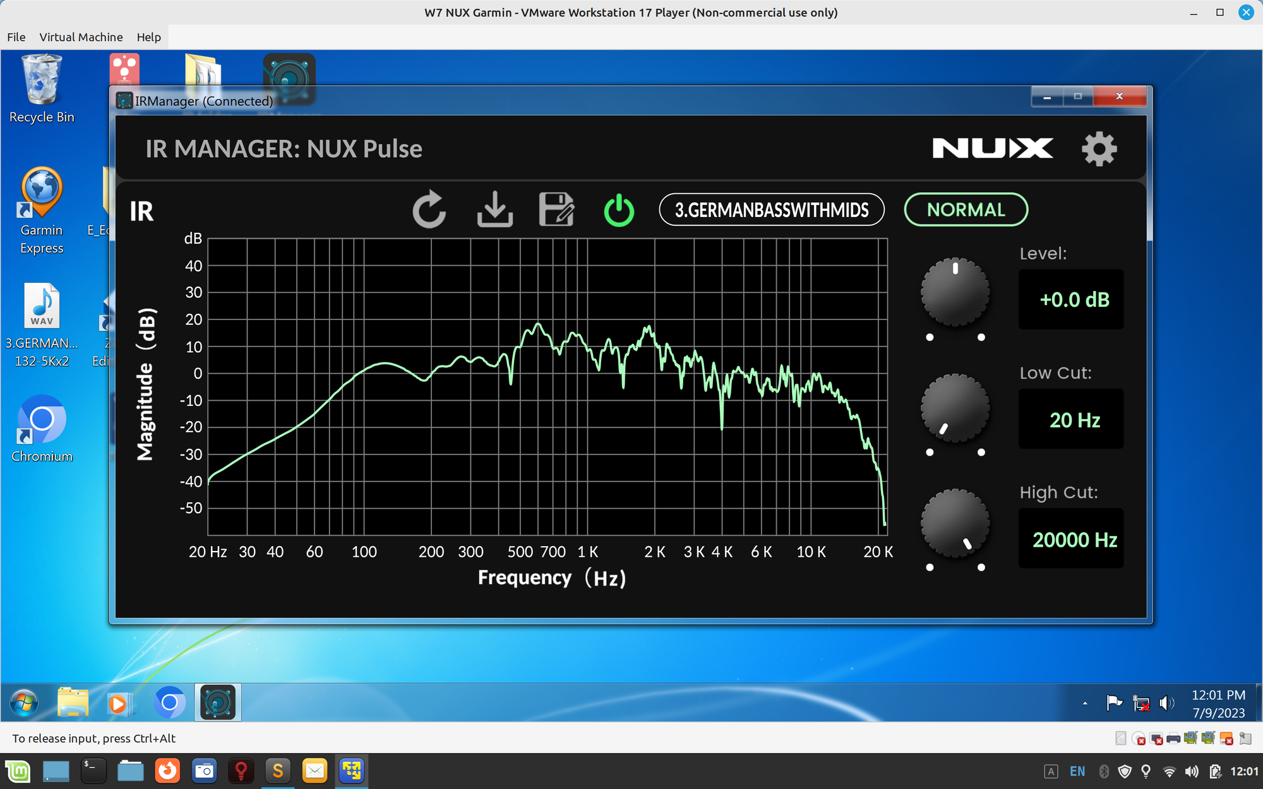Click the Bluetooth tray icon

[1104, 771]
